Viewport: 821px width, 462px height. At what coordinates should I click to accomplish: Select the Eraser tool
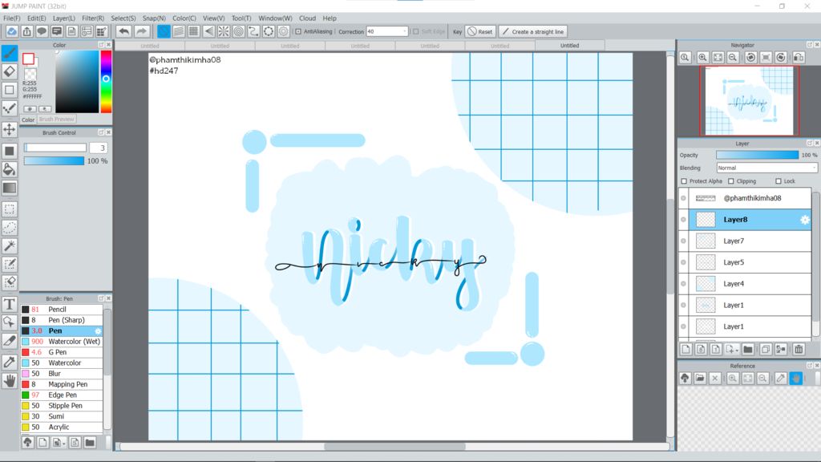click(10, 71)
